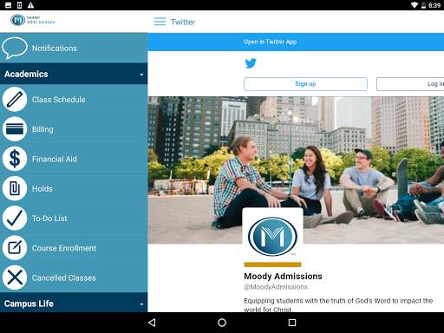Click the Moody Bible Institute logo
The width and height of the screenshot is (444, 333).
[x=33, y=20]
